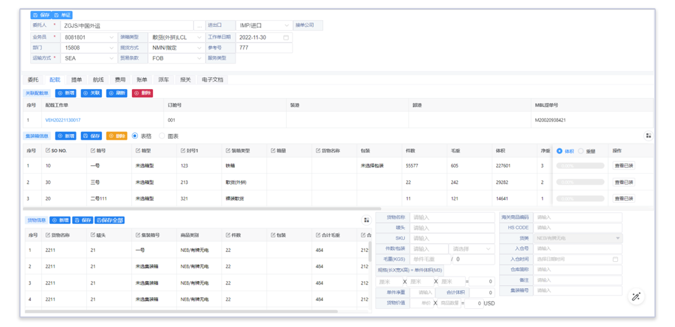The width and height of the screenshot is (675, 327).
Task: Select the 重量 weight radio
Action: pyautogui.click(x=580, y=151)
